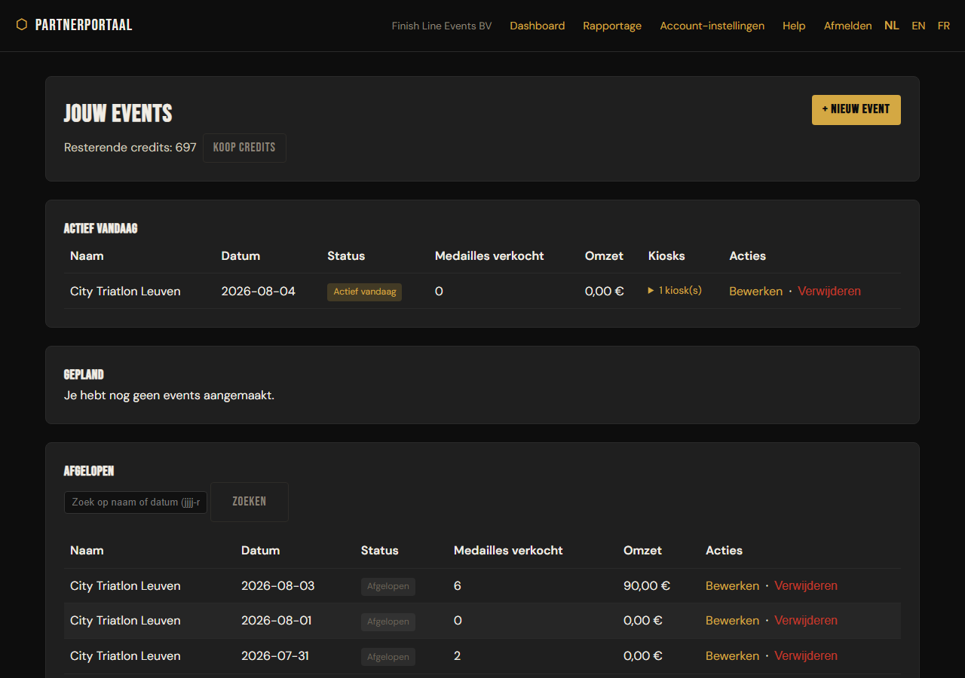Screen dimensions: 965x678
Task: Click the Actief vandaag status badge
Action: tap(365, 292)
